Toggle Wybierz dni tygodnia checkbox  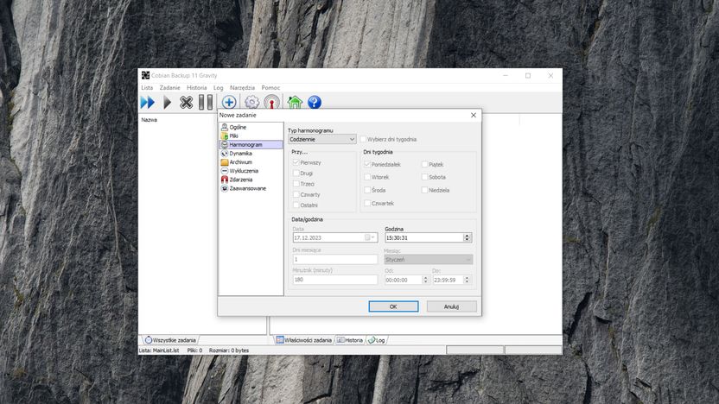click(x=363, y=139)
